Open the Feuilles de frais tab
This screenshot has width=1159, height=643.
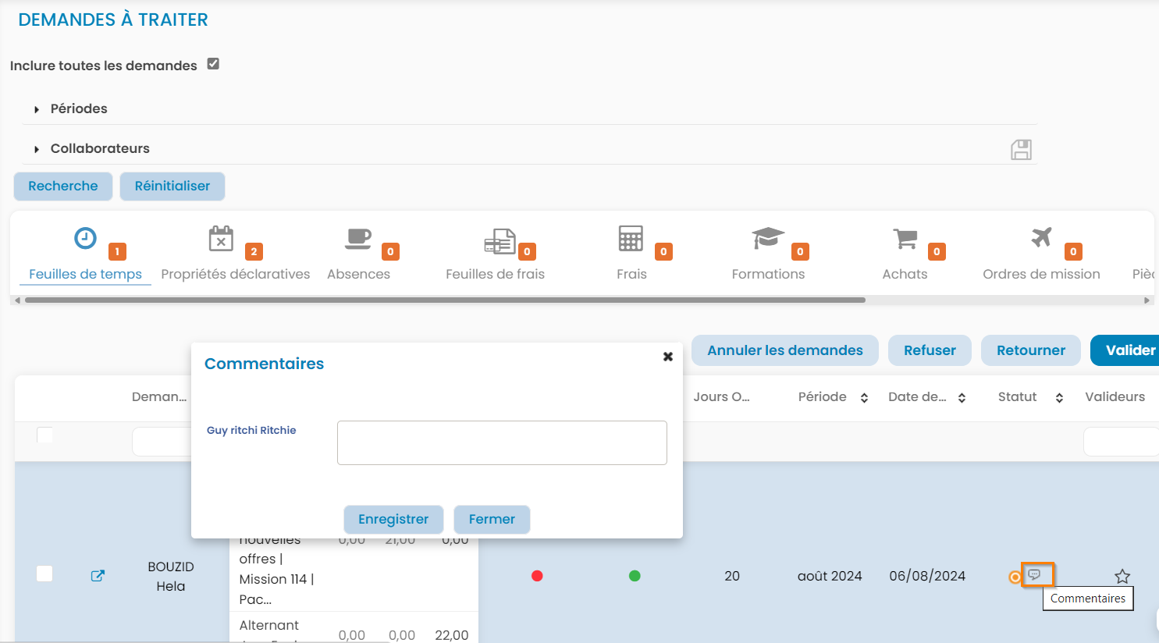(x=495, y=274)
